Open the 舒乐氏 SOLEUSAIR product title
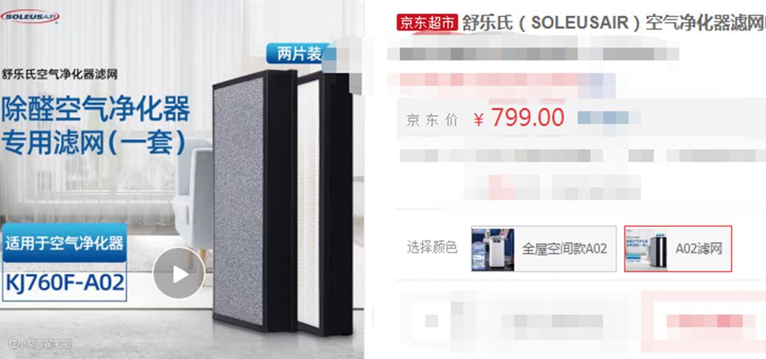The width and height of the screenshot is (766, 359). pos(614,23)
